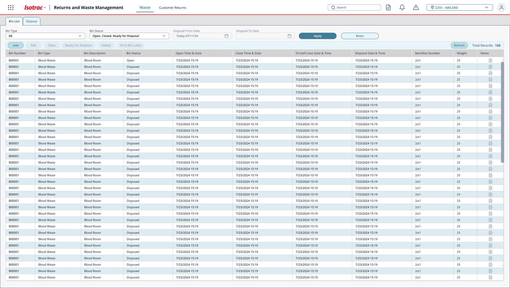This screenshot has width=510, height=288.
Task: Switch to the Dispose tab
Action: pyautogui.click(x=32, y=21)
